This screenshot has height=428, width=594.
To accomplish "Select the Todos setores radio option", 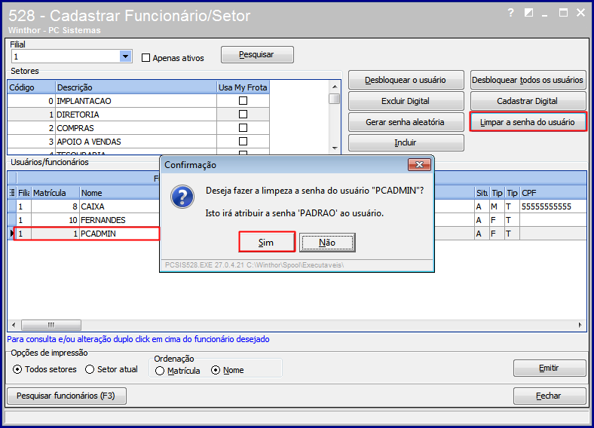I will pyautogui.click(x=17, y=369).
